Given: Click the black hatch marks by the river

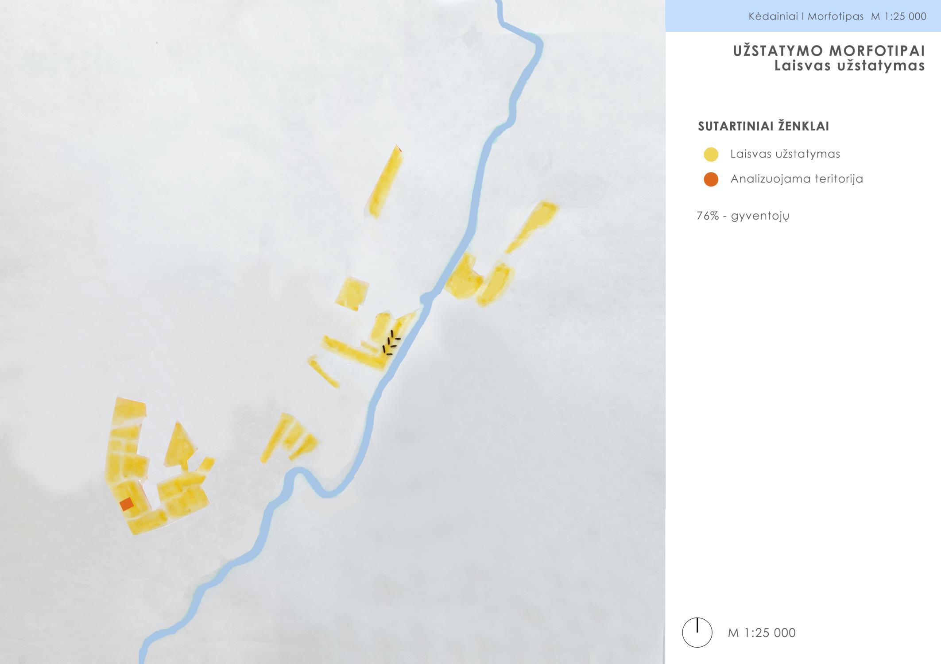Looking at the screenshot, I should click(391, 343).
